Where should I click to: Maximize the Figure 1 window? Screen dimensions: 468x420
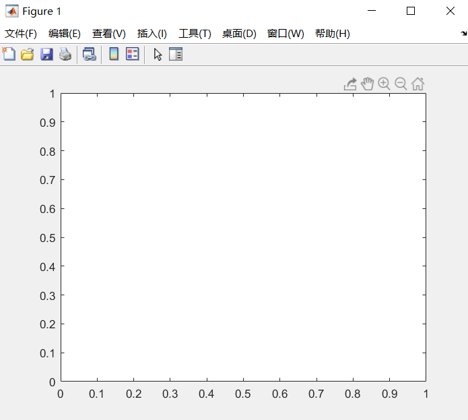[411, 11]
